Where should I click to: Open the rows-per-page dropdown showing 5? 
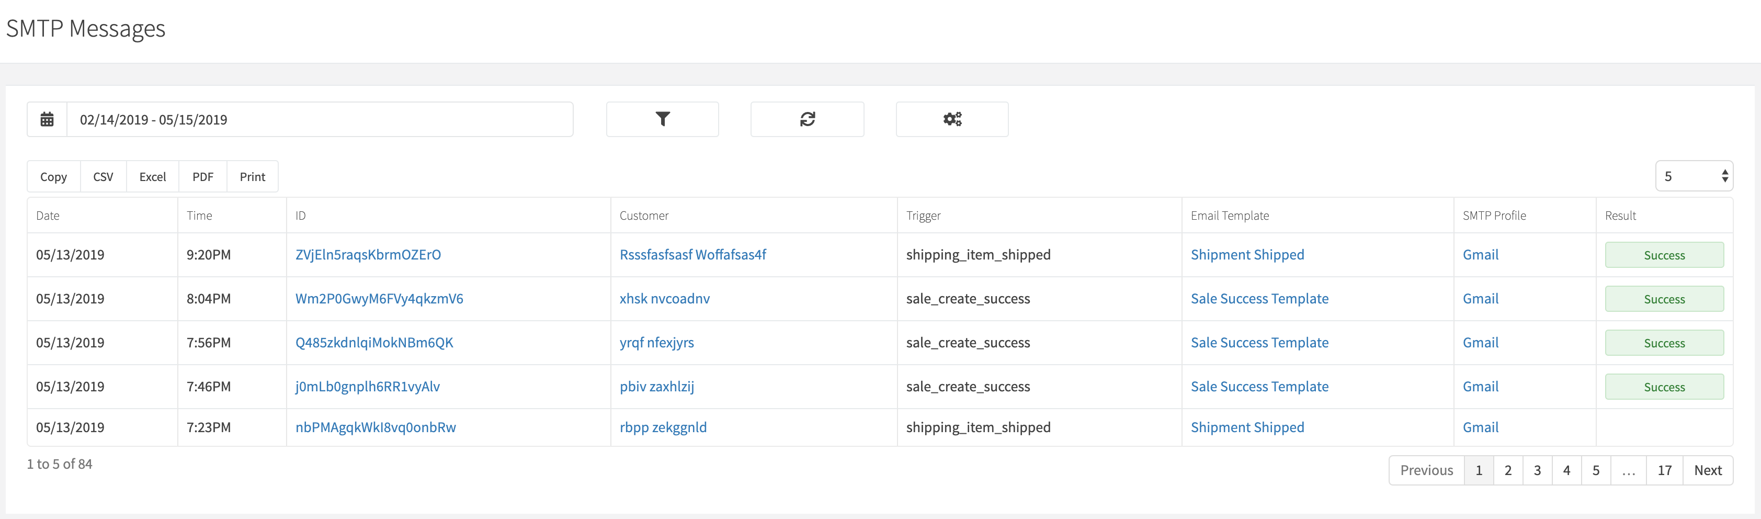[x=1694, y=176]
